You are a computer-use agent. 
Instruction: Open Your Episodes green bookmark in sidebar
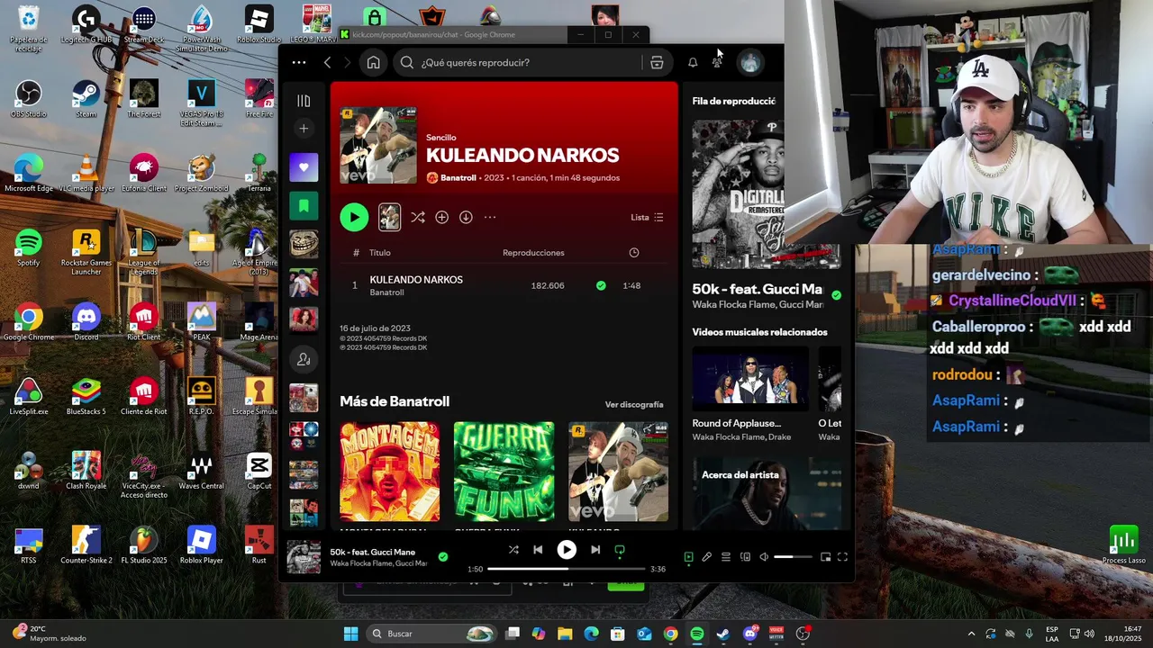[x=304, y=206]
